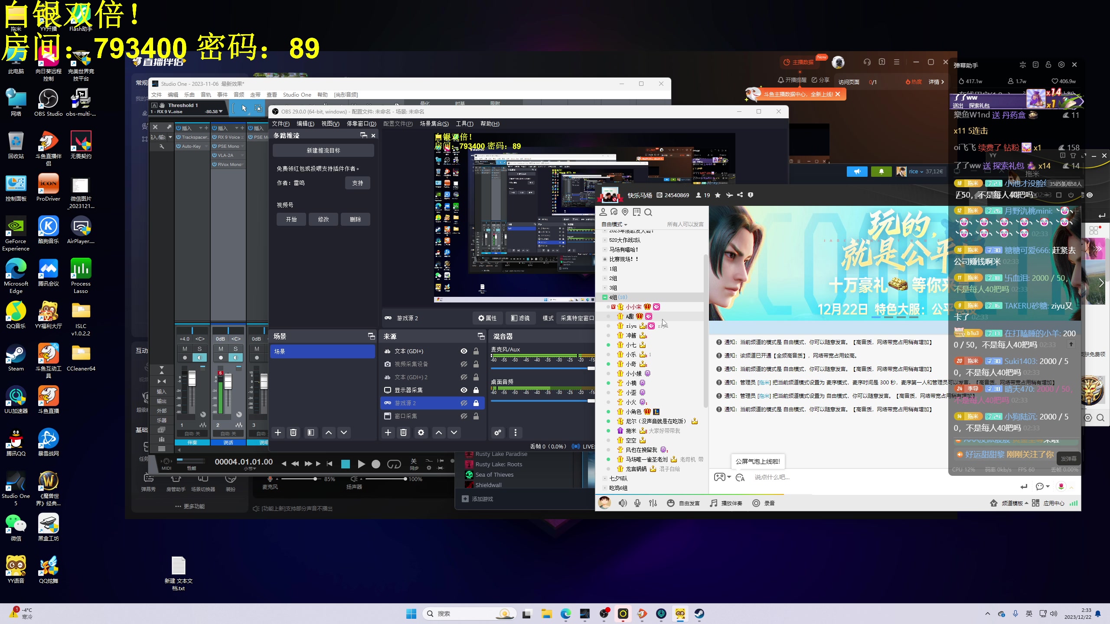Open 滤镜 for 游戏源 2
The height and width of the screenshot is (624, 1110).
click(x=520, y=318)
